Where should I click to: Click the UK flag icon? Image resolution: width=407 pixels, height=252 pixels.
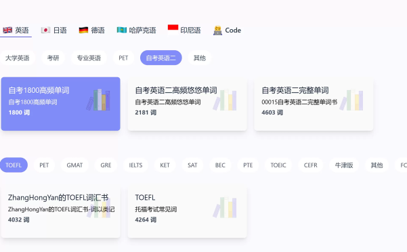coord(7,30)
